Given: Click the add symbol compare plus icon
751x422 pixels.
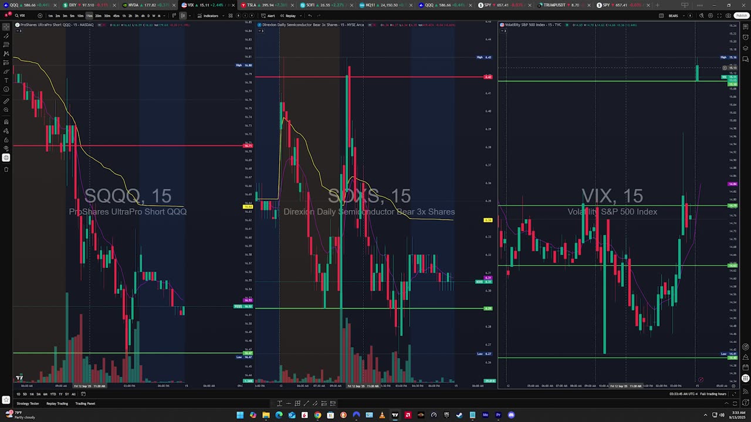Looking at the screenshot, I should coord(40,16).
